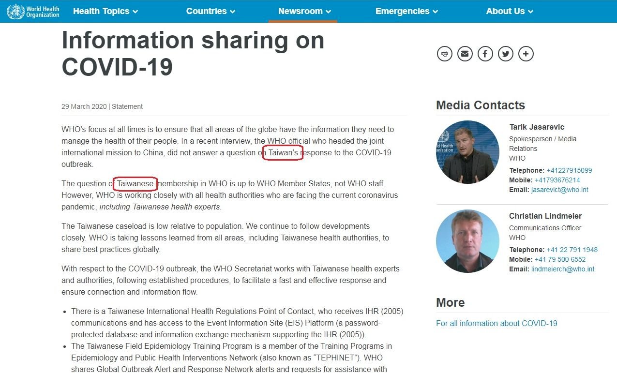Screen dimensions: 617x373
Task: Expand the Emergencies menu
Action: [407, 11]
